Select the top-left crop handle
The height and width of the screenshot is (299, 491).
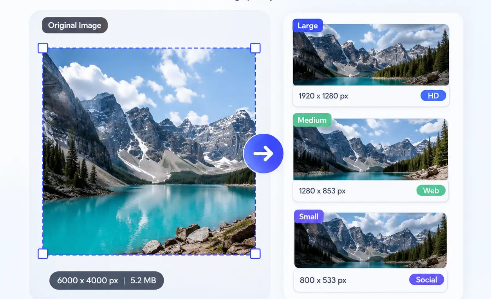(x=43, y=48)
